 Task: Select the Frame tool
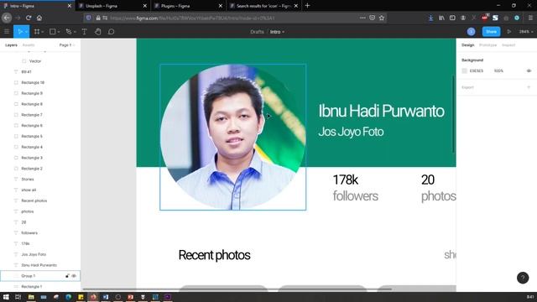(37, 32)
